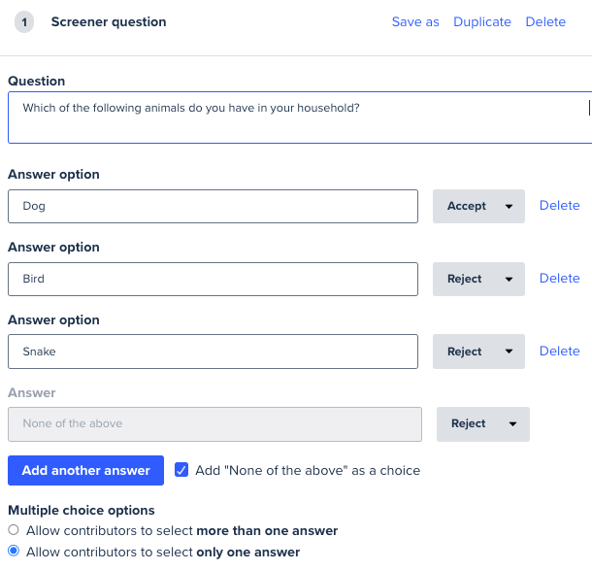
Task: Delete the Snake answer option
Action: coord(560,352)
